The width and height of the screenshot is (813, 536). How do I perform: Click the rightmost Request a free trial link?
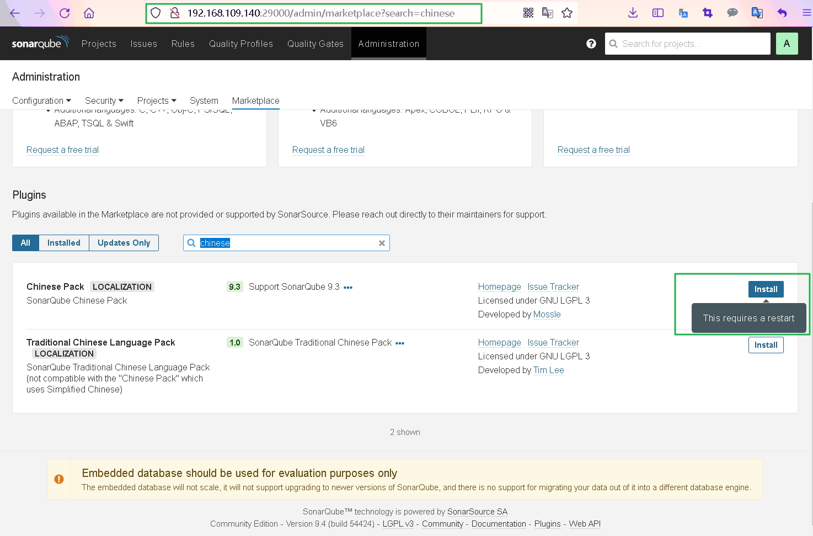[594, 150]
